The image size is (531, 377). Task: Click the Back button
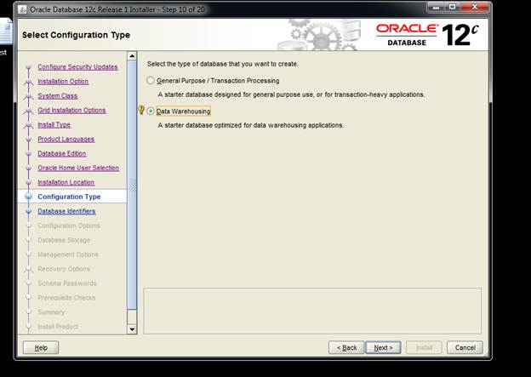(x=346, y=347)
